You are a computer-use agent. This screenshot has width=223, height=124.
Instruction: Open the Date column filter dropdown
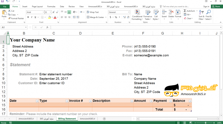(x=37, y=101)
